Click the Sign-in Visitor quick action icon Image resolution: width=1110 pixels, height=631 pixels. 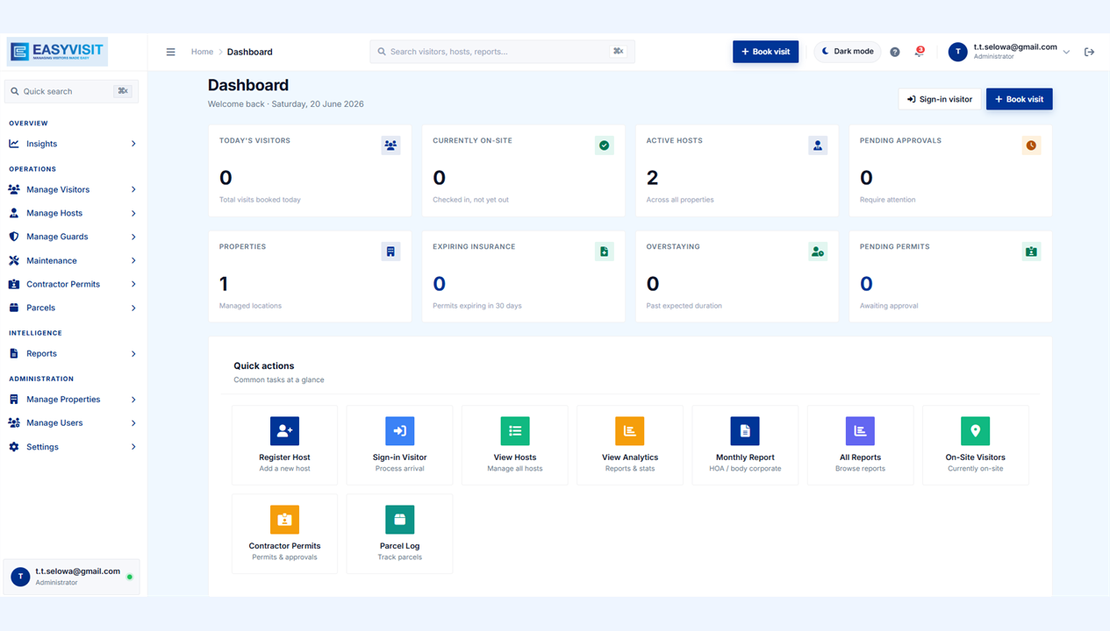pos(400,431)
